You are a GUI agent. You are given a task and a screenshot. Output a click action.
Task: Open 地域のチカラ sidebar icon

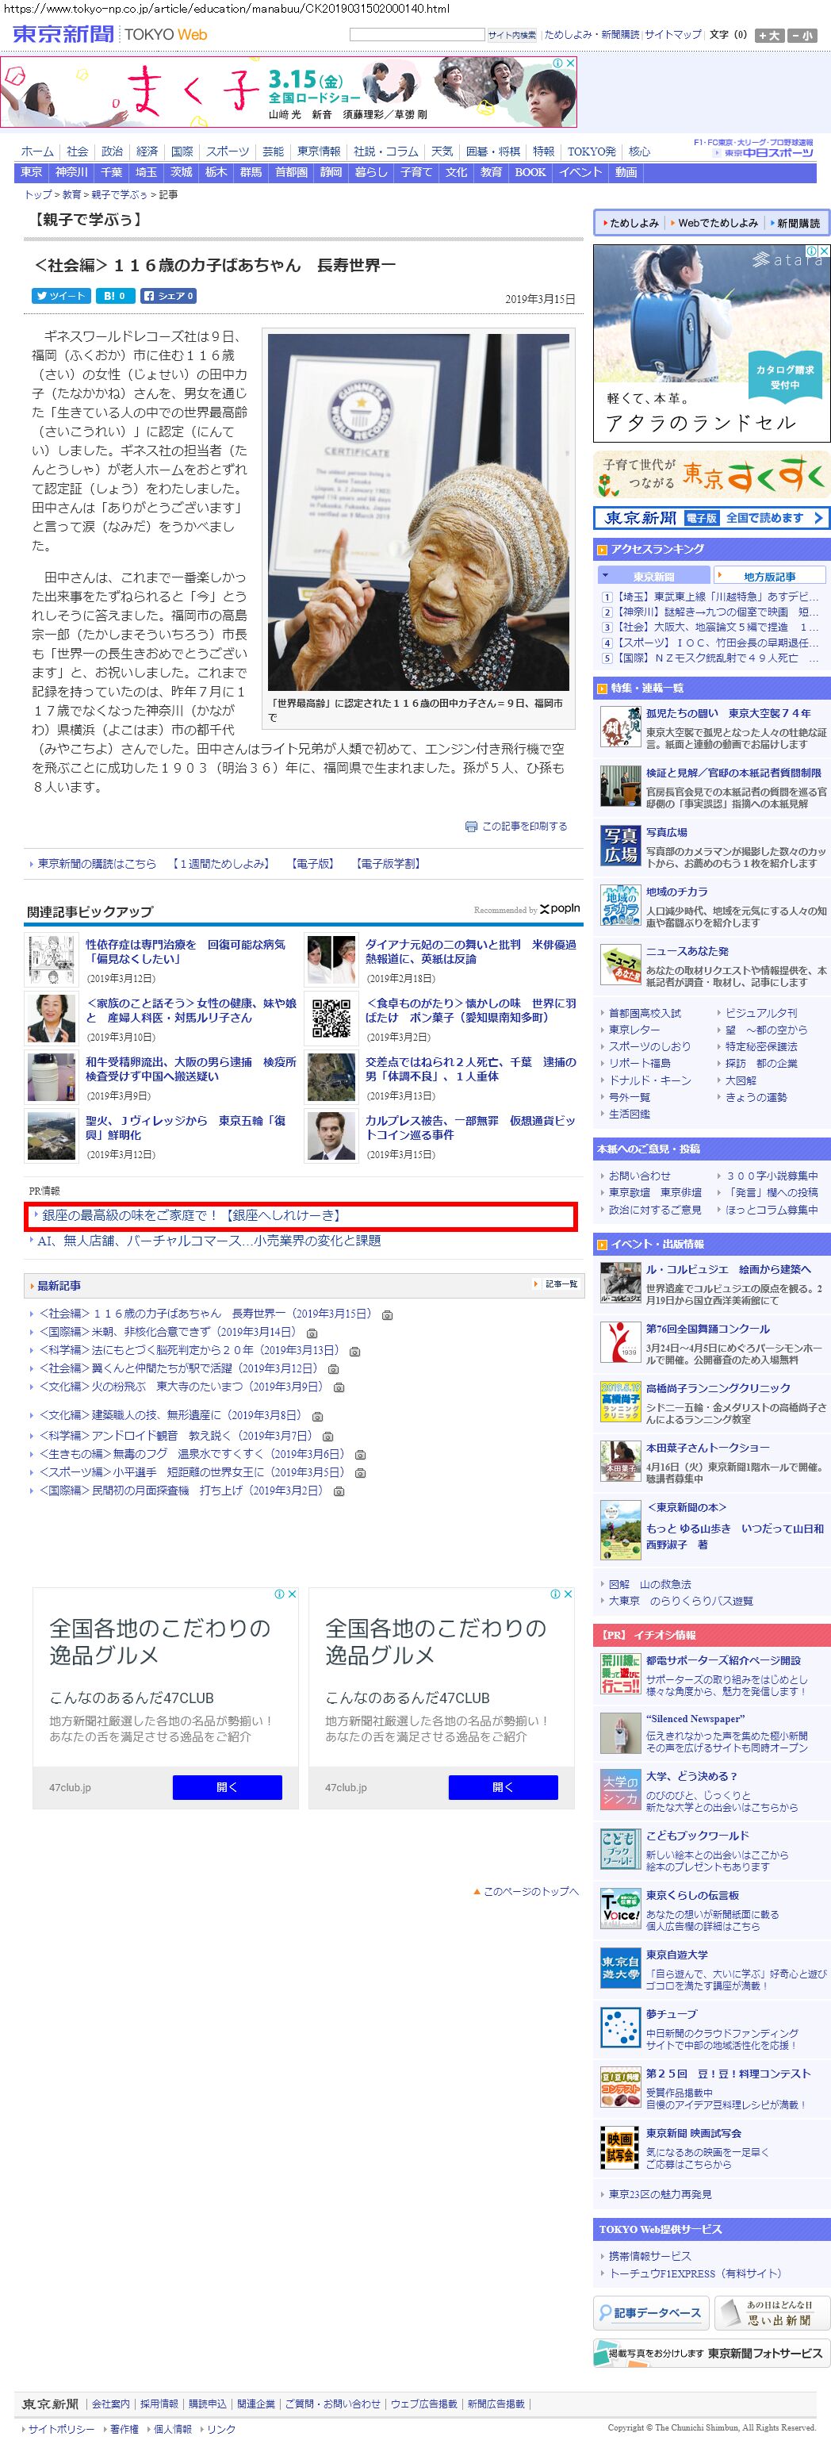[620, 905]
